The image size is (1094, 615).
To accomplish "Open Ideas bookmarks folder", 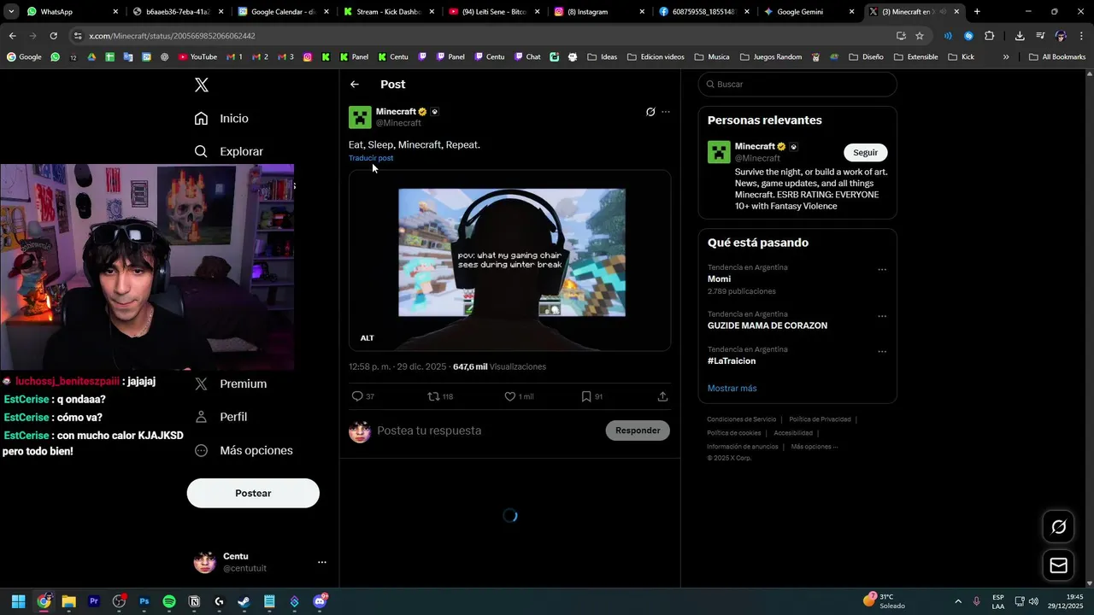I will [602, 57].
